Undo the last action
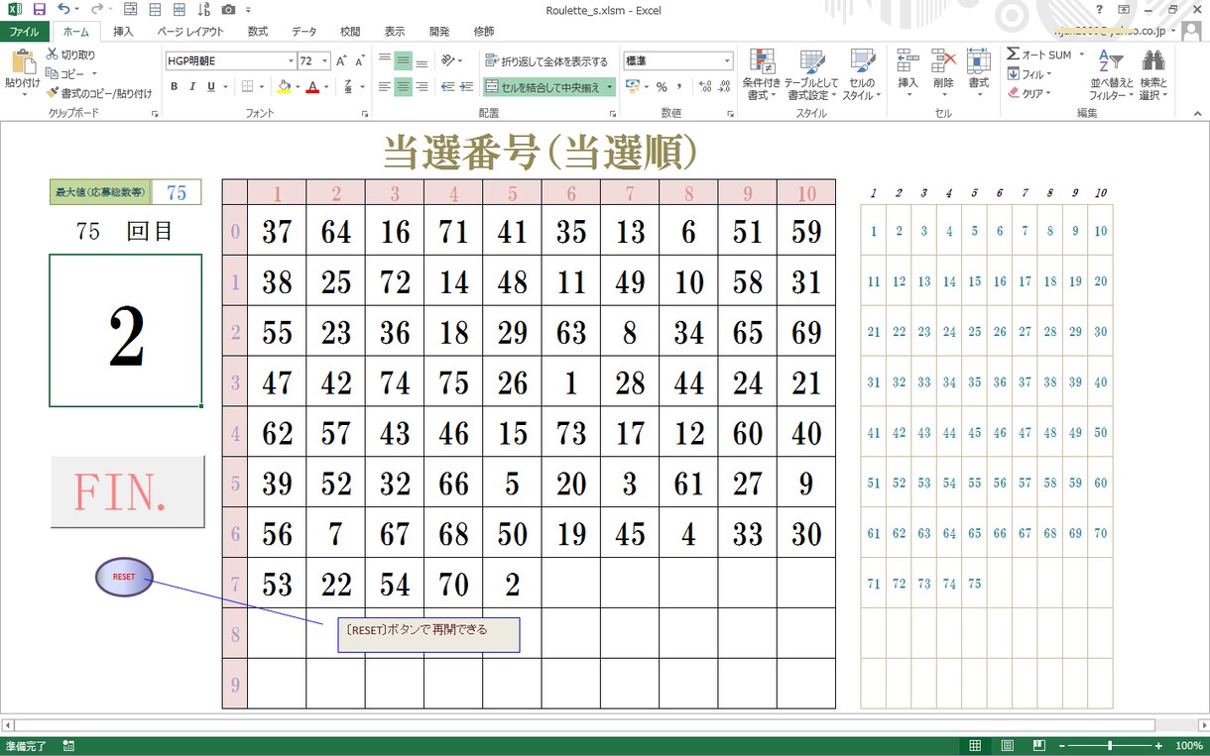 62,9
